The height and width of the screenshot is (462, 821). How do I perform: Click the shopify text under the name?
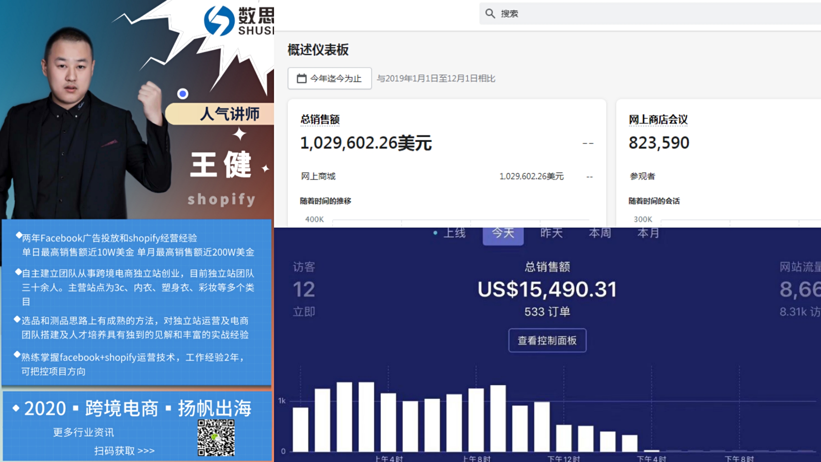click(222, 200)
